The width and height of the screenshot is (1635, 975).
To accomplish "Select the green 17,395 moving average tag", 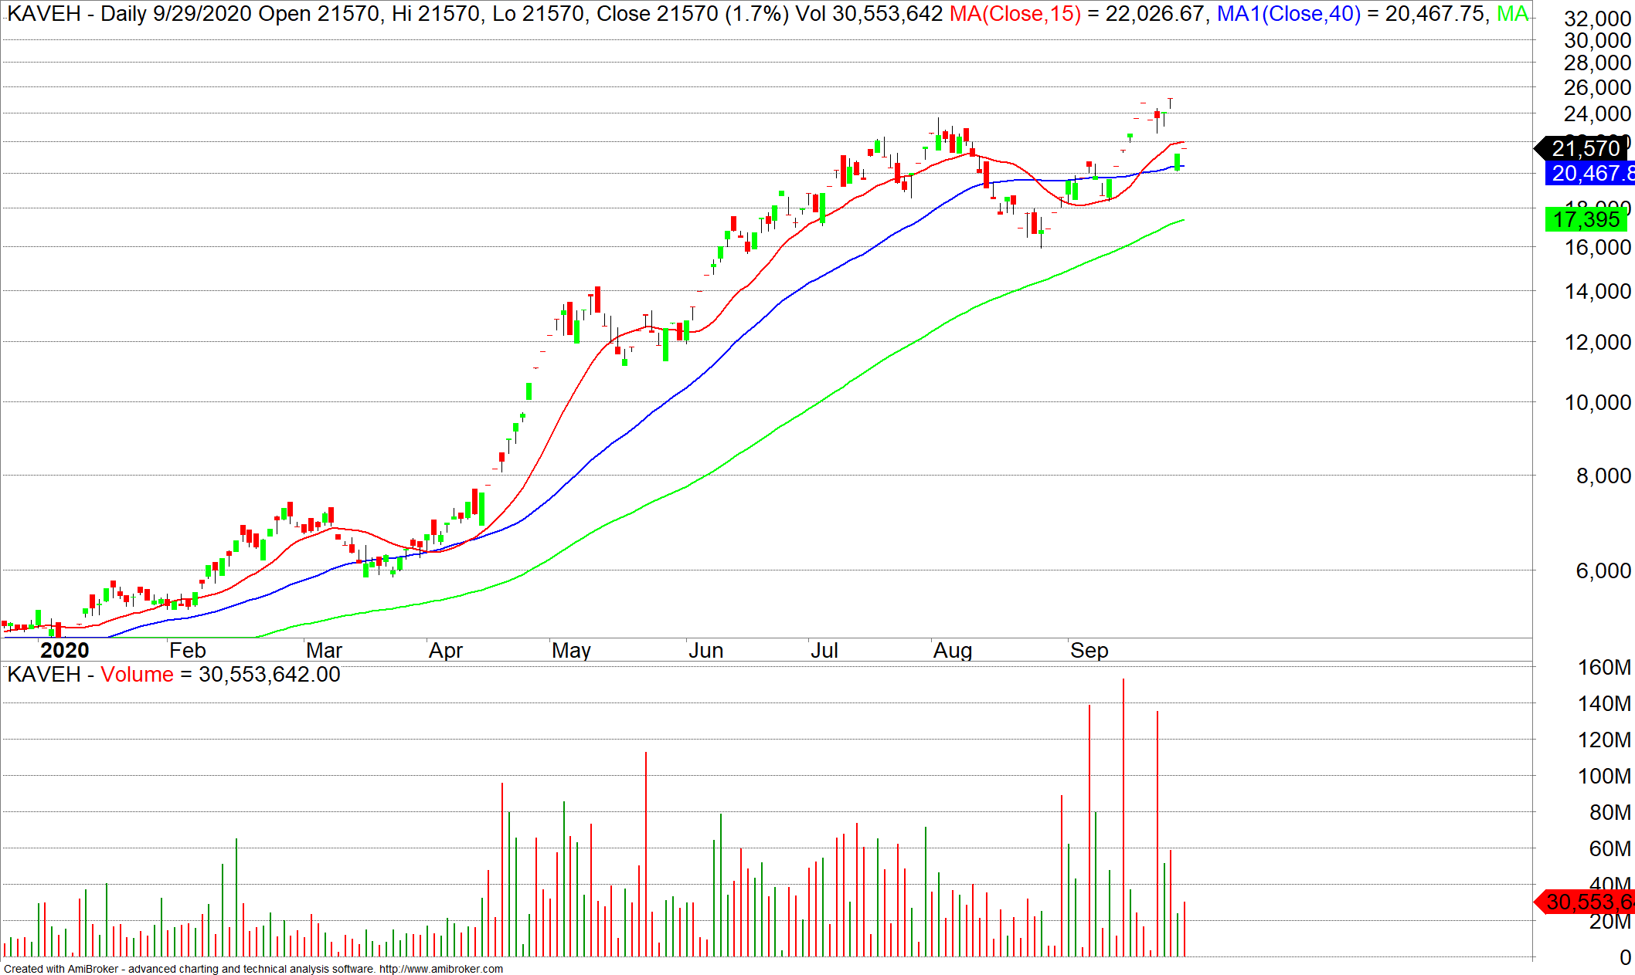I will tap(1585, 219).
